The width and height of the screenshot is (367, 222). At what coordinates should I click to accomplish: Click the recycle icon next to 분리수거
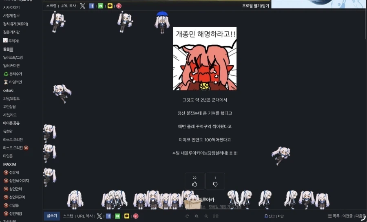(6, 74)
